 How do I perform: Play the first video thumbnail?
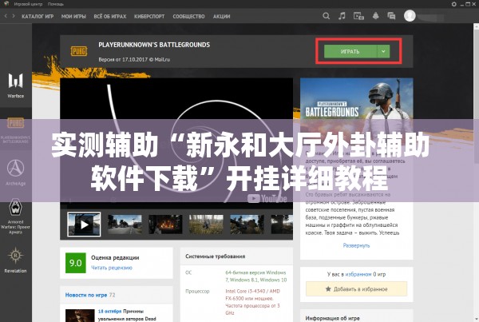click(84, 225)
